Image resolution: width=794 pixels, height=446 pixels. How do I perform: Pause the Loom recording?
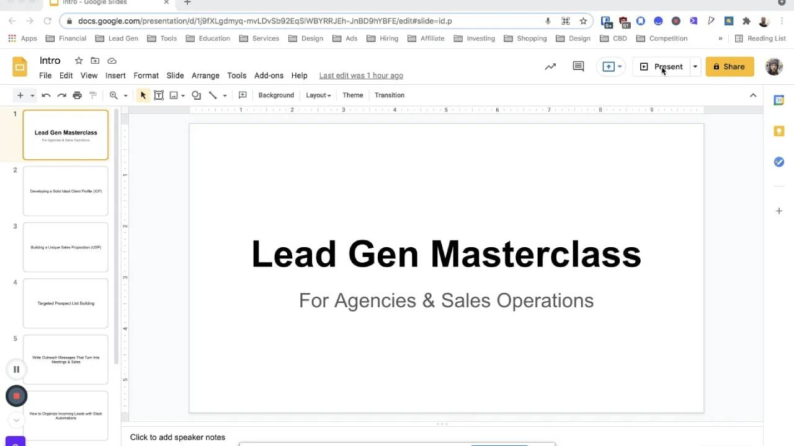coord(16,369)
